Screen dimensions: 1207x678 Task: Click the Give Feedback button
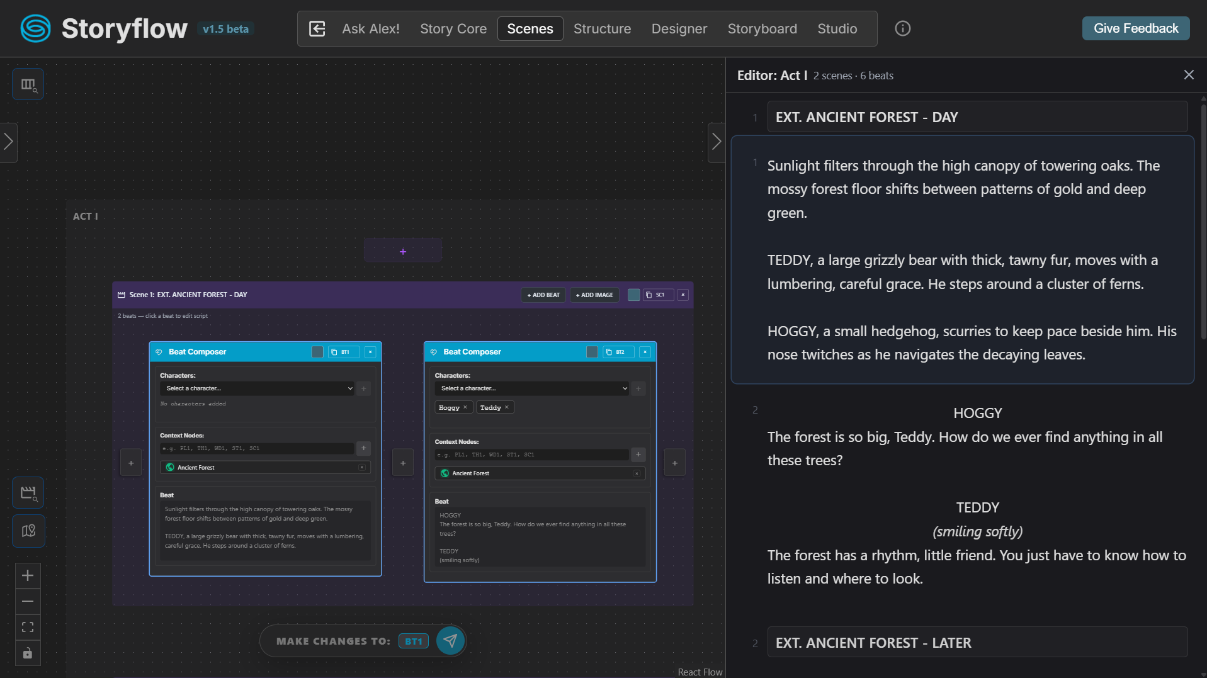pyautogui.click(x=1136, y=28)
